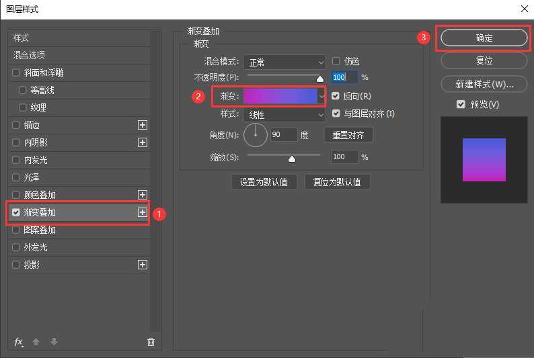Open the 样式 dropdown showing 线性
This screenshot has width=534, height=358.
click(284, 115)
